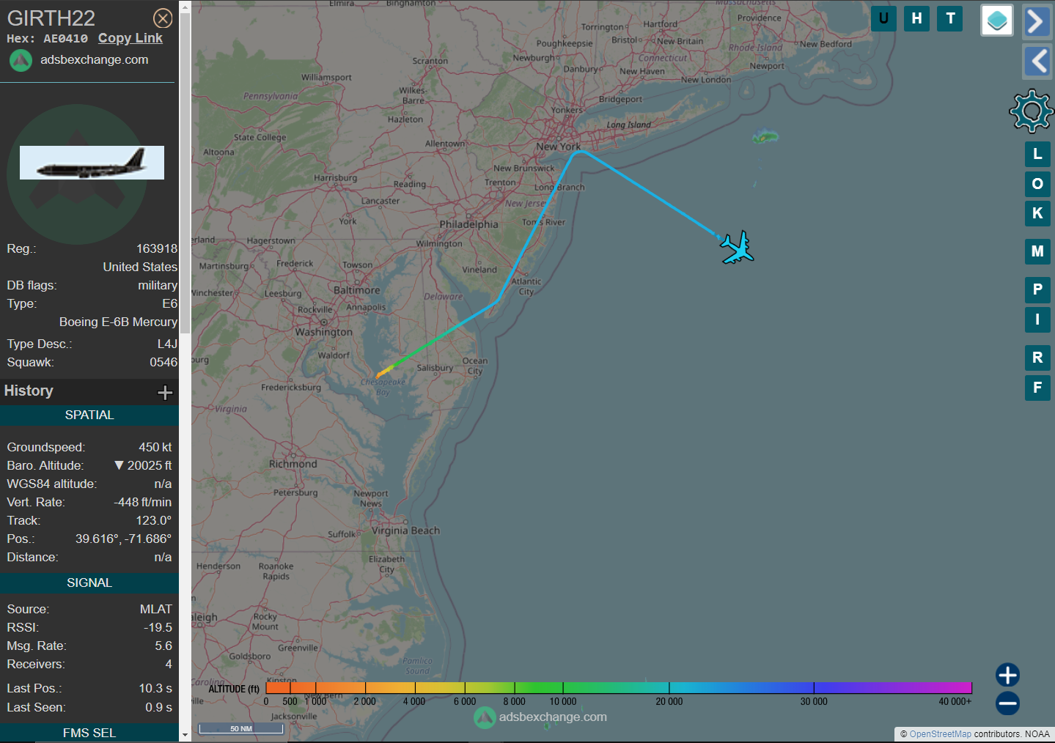This screenshot has width=1055, height=743.
Task: Click the altitude color legend bar
Action: tap(618, 687)
